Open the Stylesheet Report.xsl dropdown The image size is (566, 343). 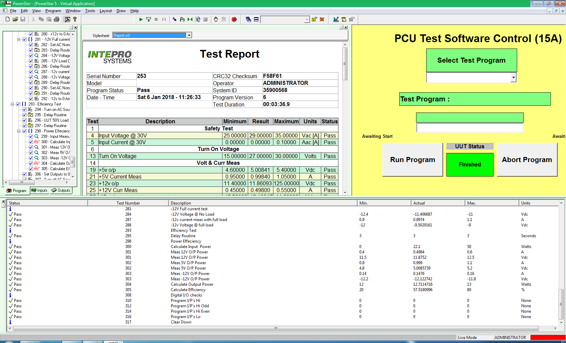point(189,35)
